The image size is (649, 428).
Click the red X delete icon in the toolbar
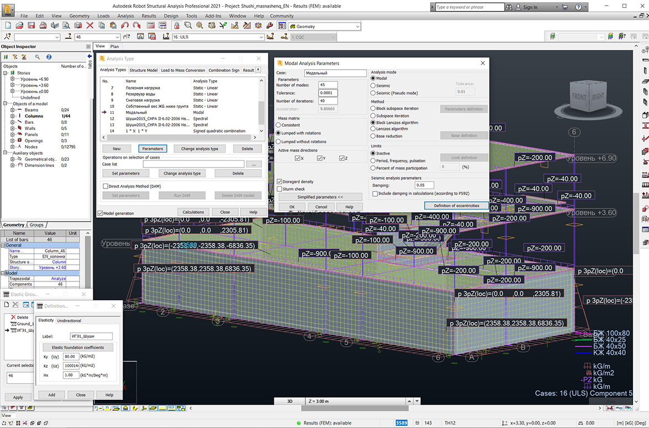90,25
